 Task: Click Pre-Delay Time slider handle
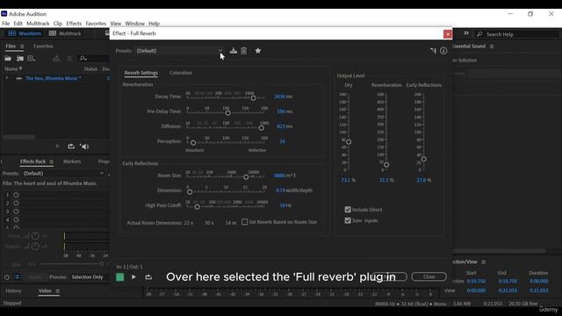[228, 113]
